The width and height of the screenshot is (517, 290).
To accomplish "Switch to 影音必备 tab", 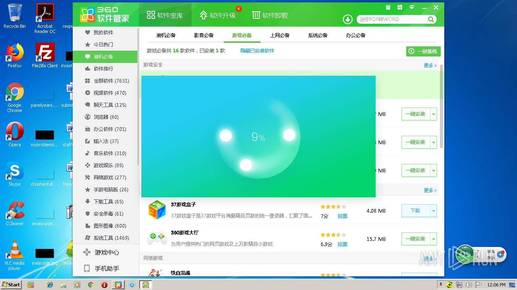I will (204, 35).
